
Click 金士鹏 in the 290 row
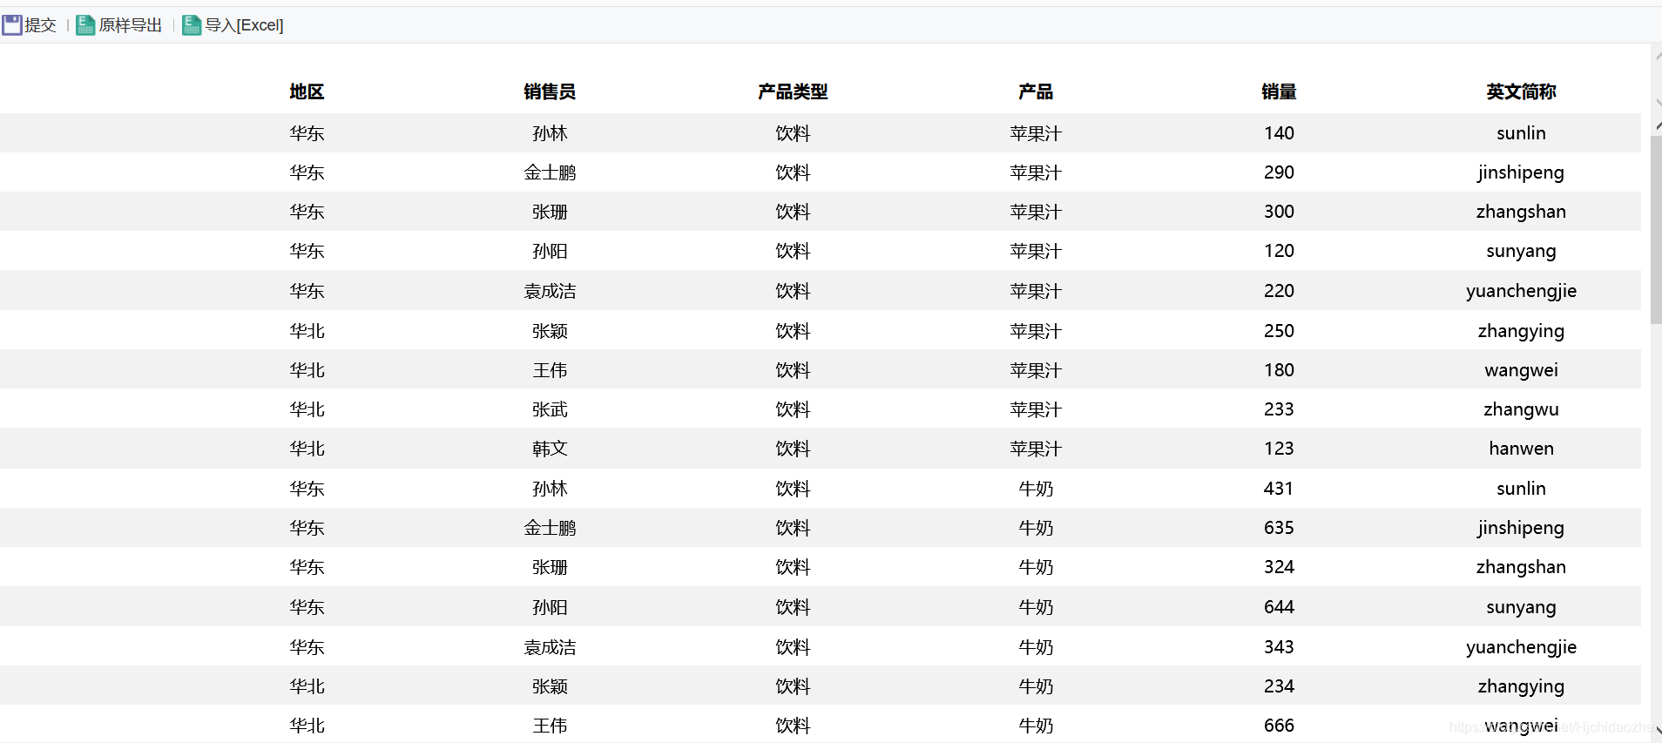[x=550, y=172]
